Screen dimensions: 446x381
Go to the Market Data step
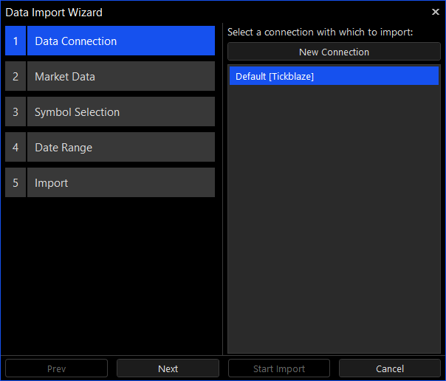120,77
